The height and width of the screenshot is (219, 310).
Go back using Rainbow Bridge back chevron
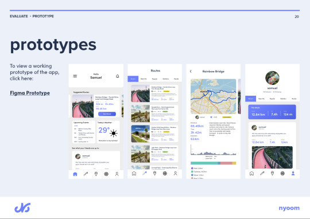(191, 71)
